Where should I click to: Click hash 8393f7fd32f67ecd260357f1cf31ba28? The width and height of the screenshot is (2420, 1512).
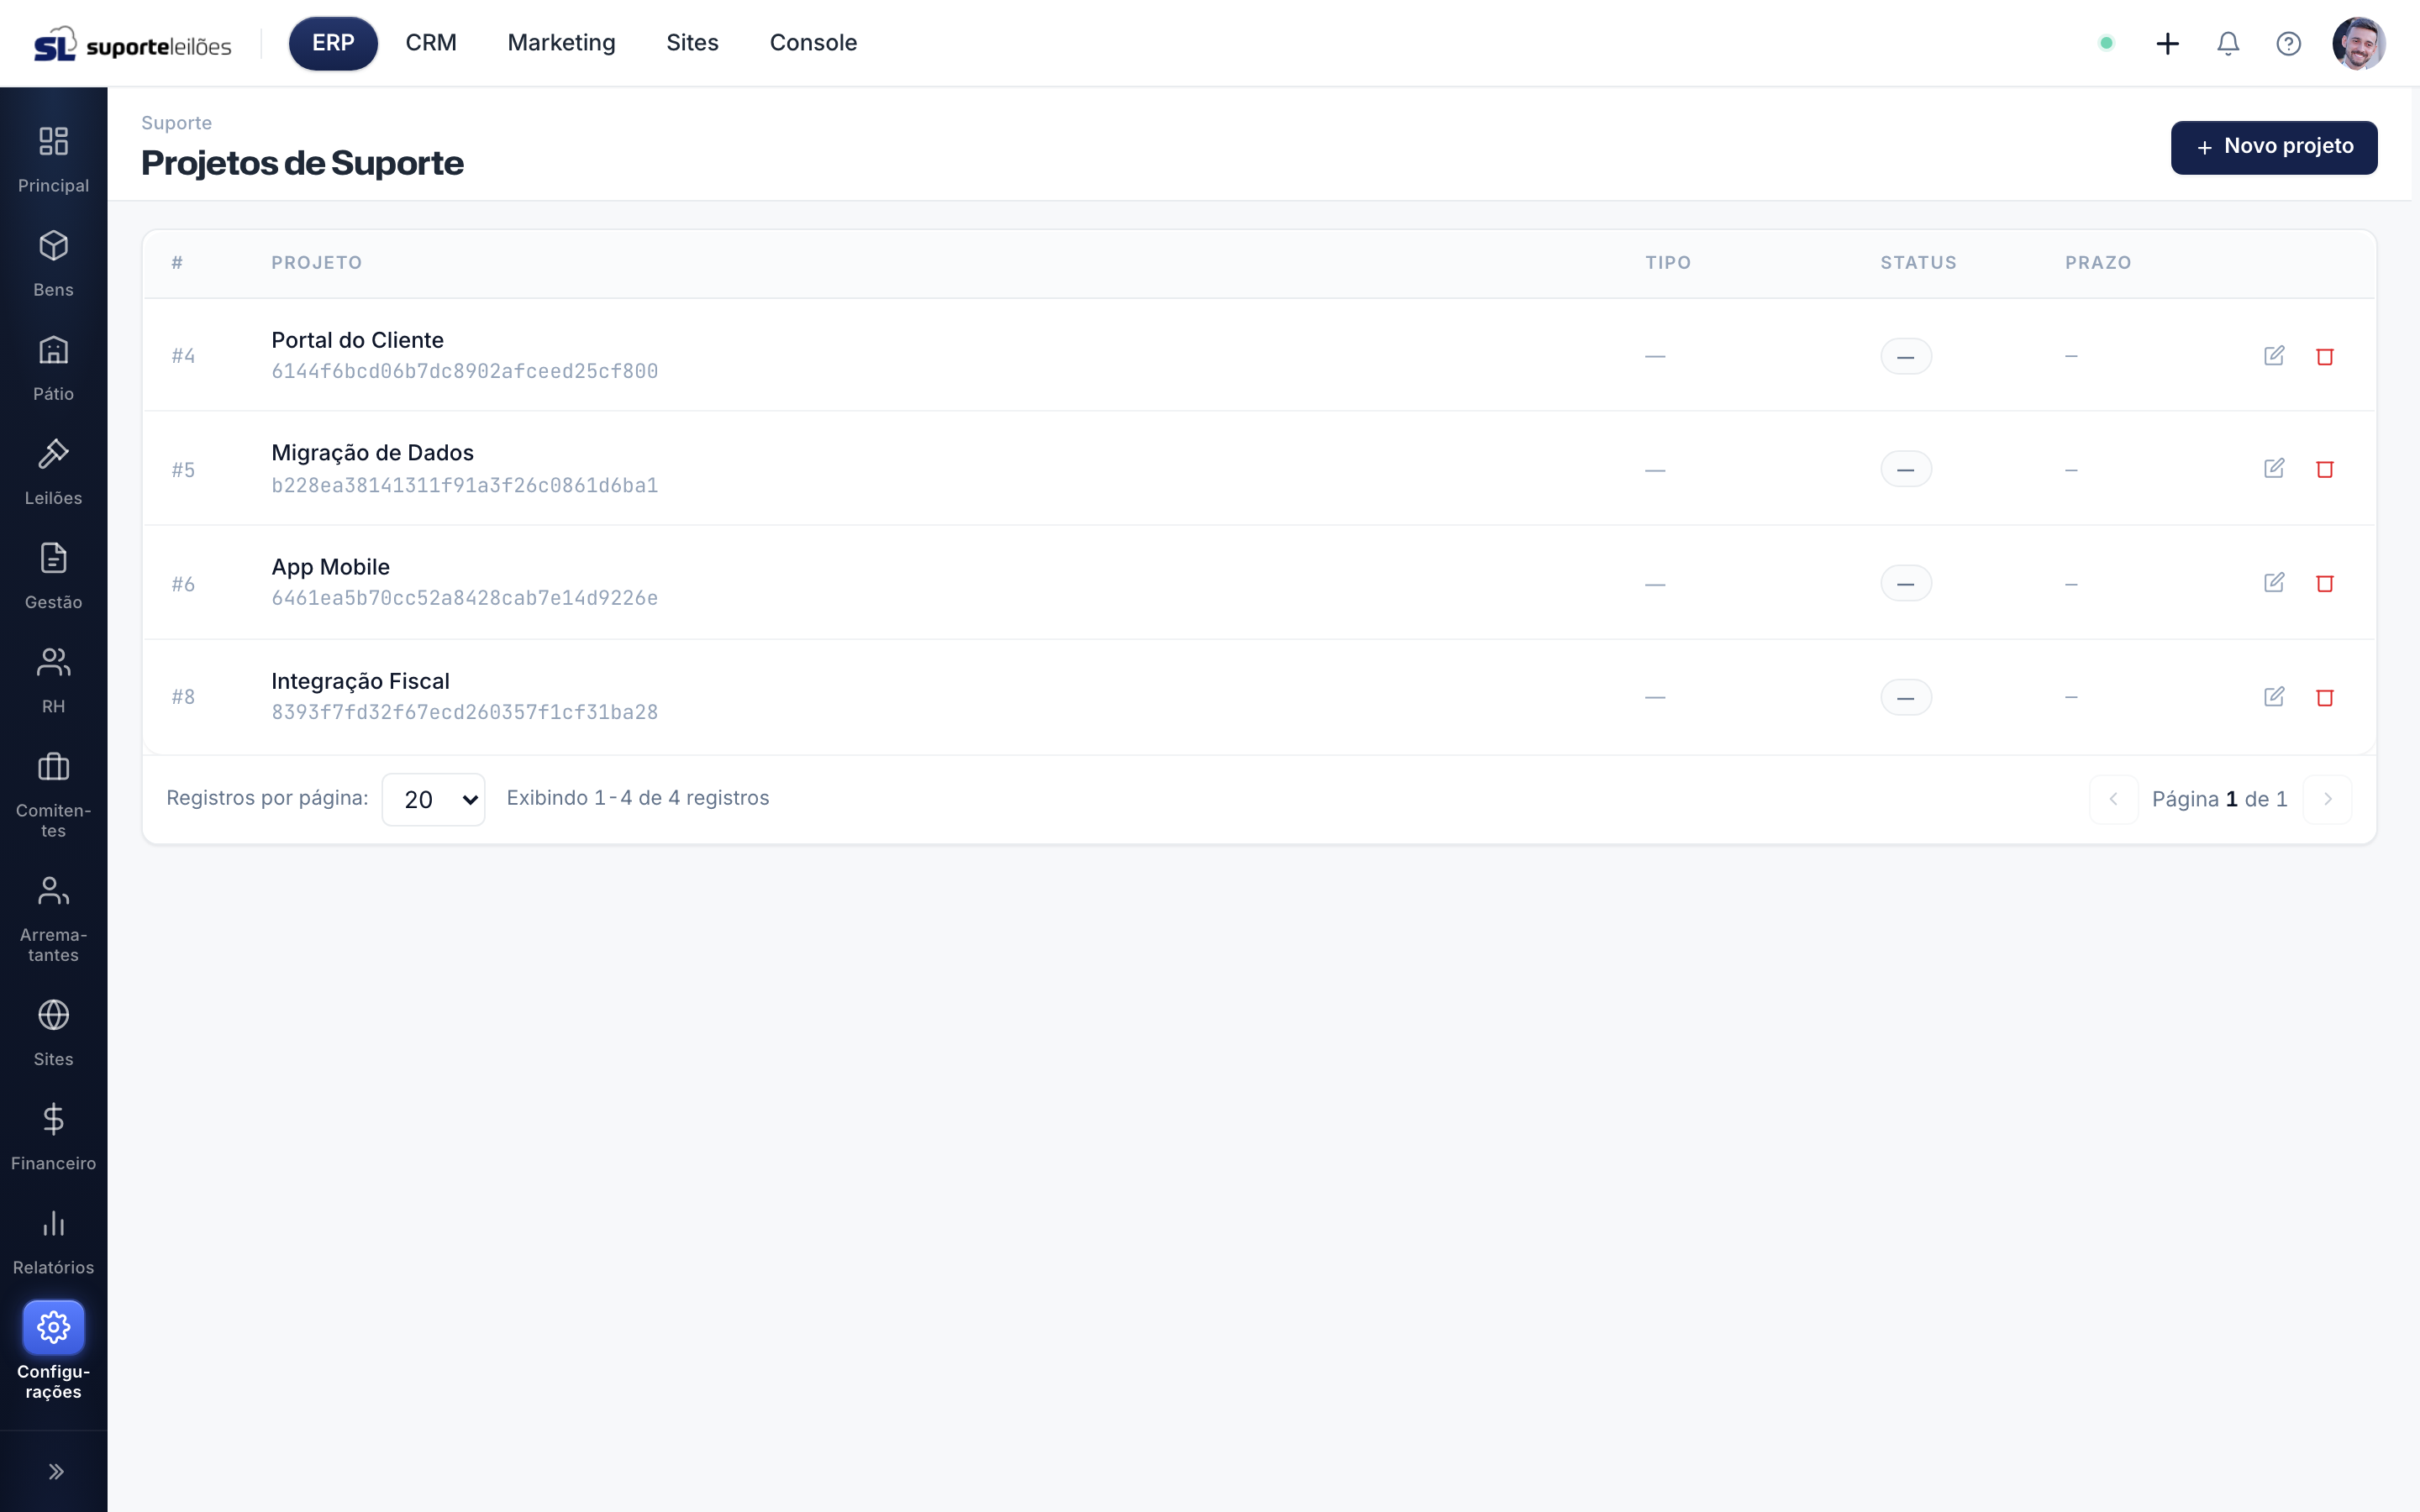465,712
